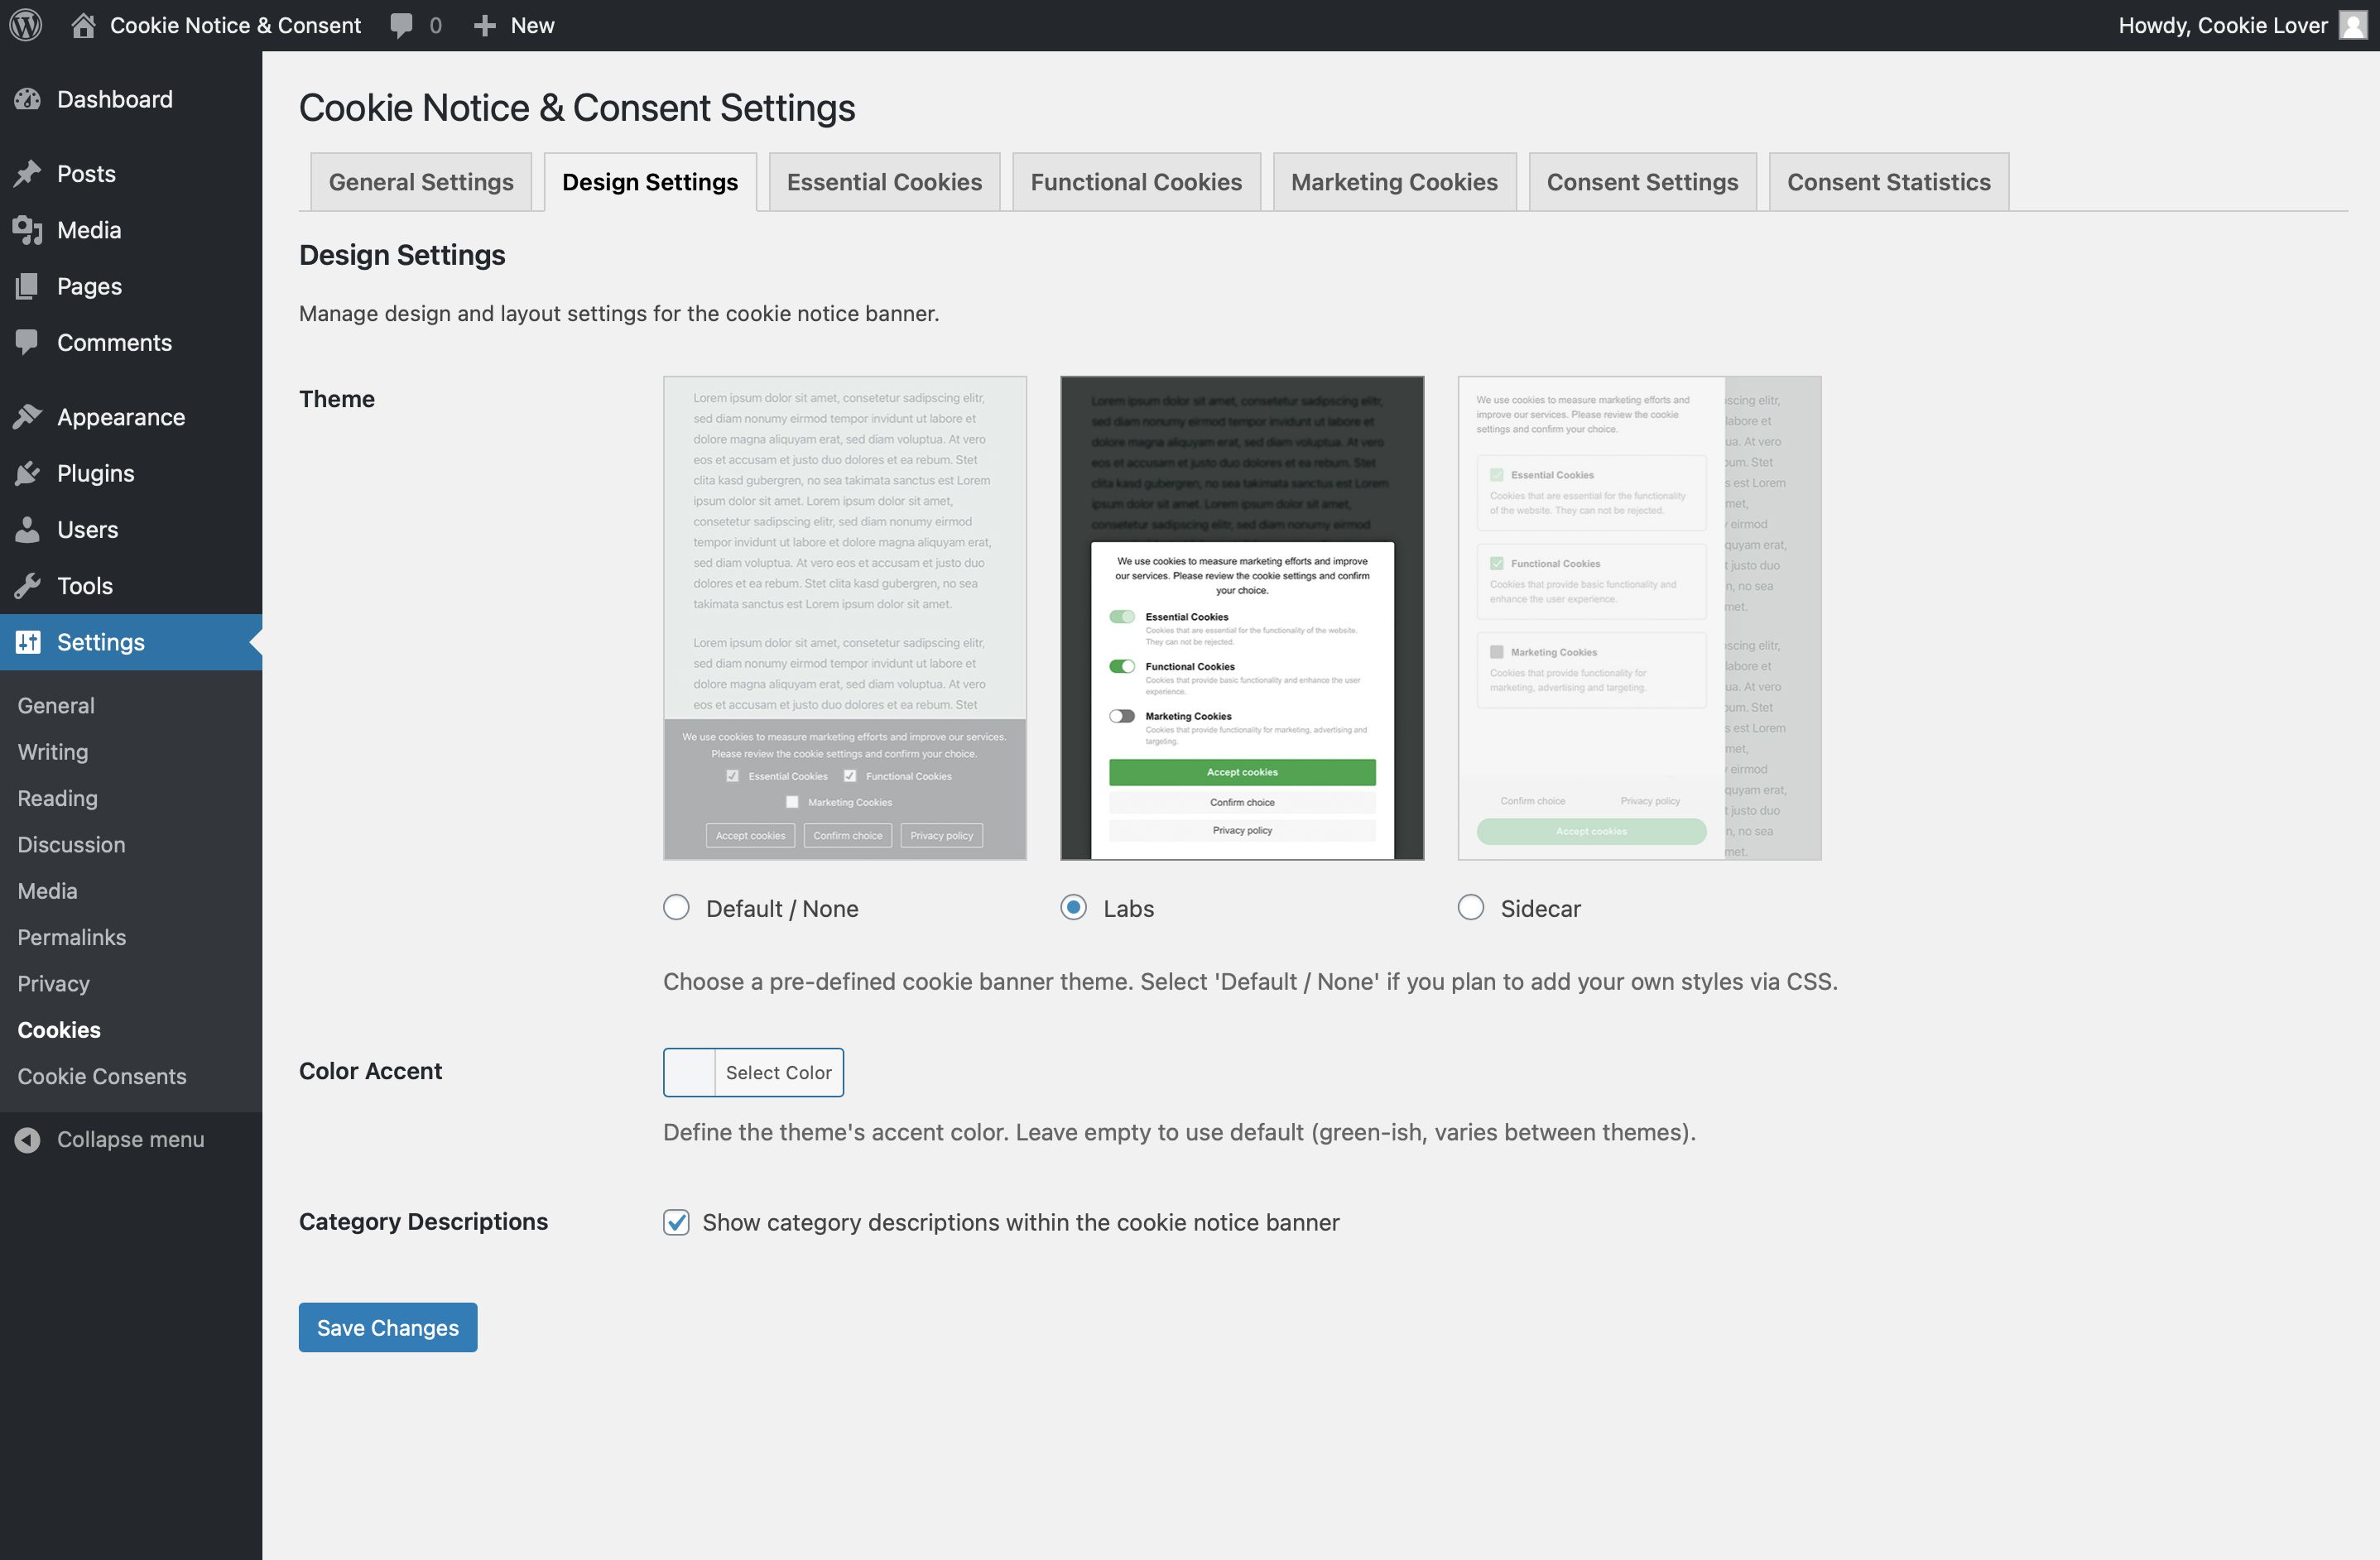Screen dimensions: 2380x1560
Task: Click the Labs radio label text
Action: click(1128, 908)
